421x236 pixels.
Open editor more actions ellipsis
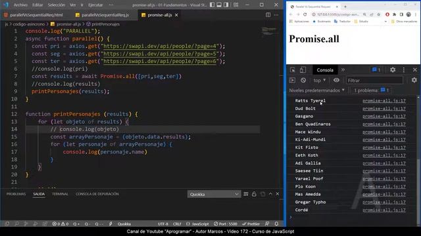(276, 15)
